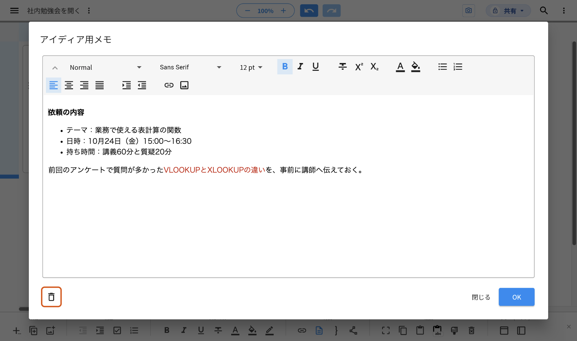This screenshot has width=577, height=341.
Task: Add a new node from bottom toolbar
Action: tap(16, 331)
